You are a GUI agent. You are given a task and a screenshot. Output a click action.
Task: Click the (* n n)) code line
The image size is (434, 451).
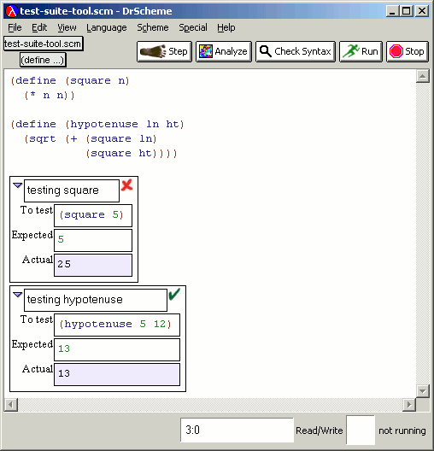tap(50, 95)
